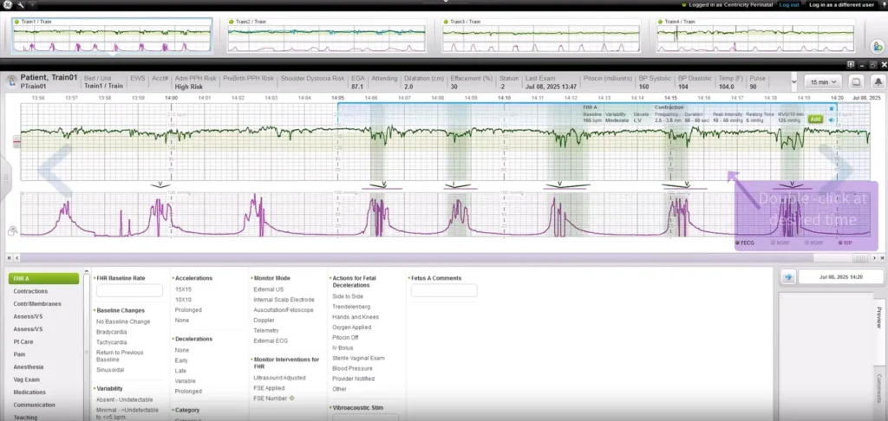
Task: Click the Log out link
Action: pyautogui.click(x=789, y=4)
